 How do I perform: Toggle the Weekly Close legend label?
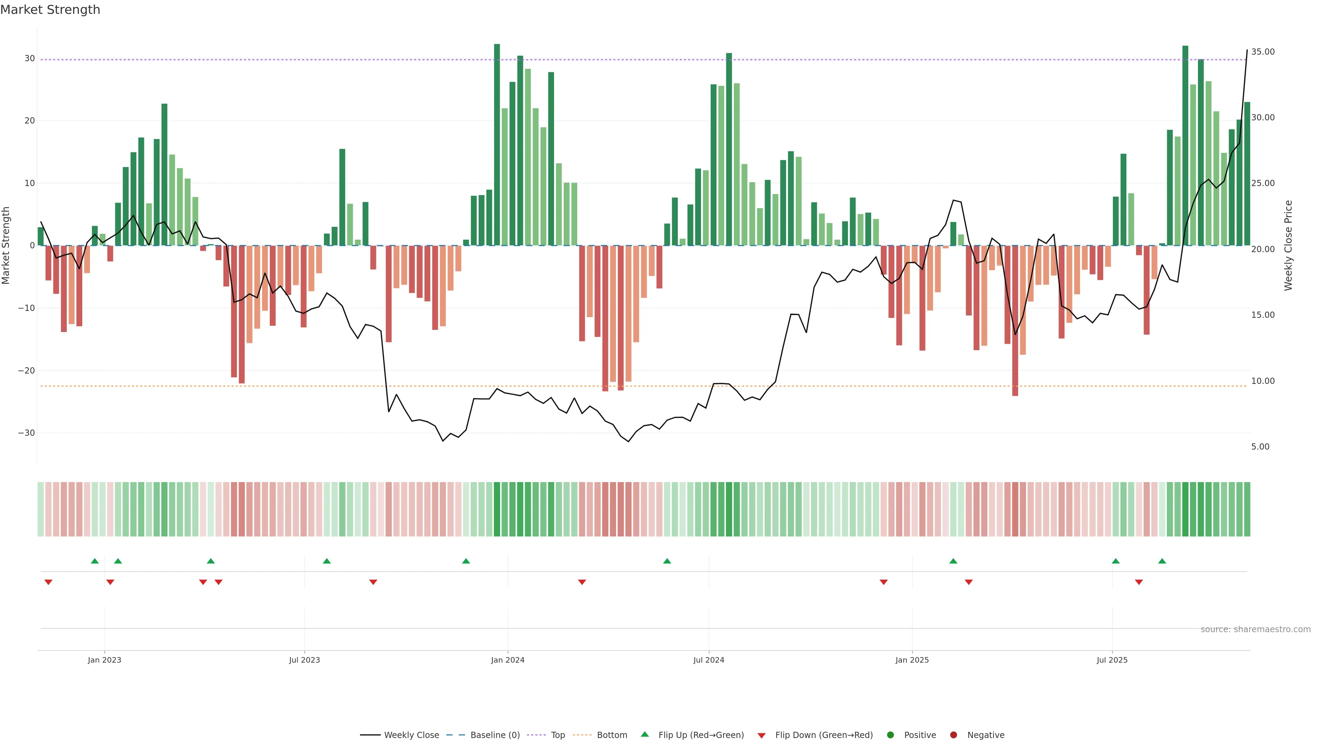pos(412,735)
